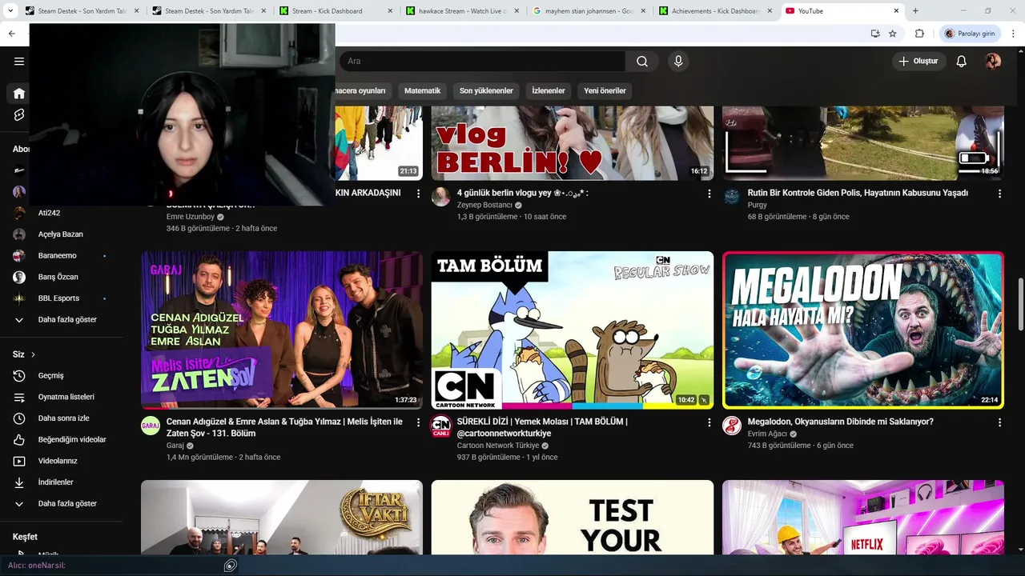Select the İzlenenler filter chip

[549, 90]
